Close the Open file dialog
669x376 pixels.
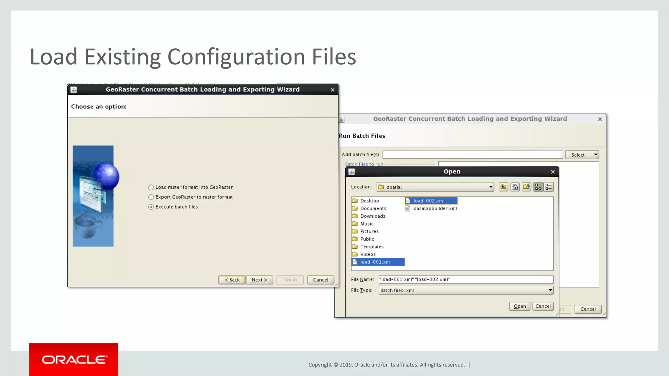553,172
